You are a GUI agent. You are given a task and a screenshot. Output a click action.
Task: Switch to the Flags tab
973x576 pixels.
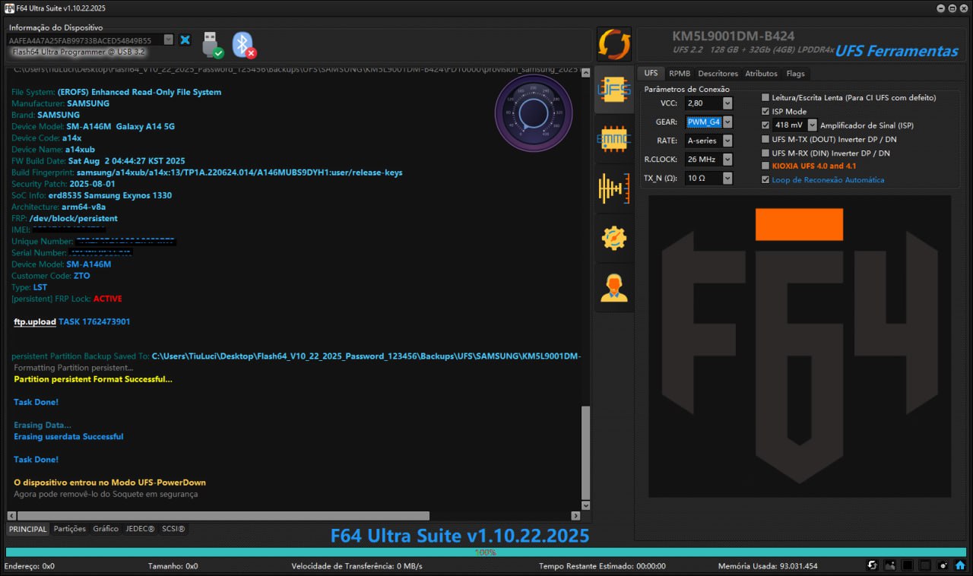(x=796, y=74)
